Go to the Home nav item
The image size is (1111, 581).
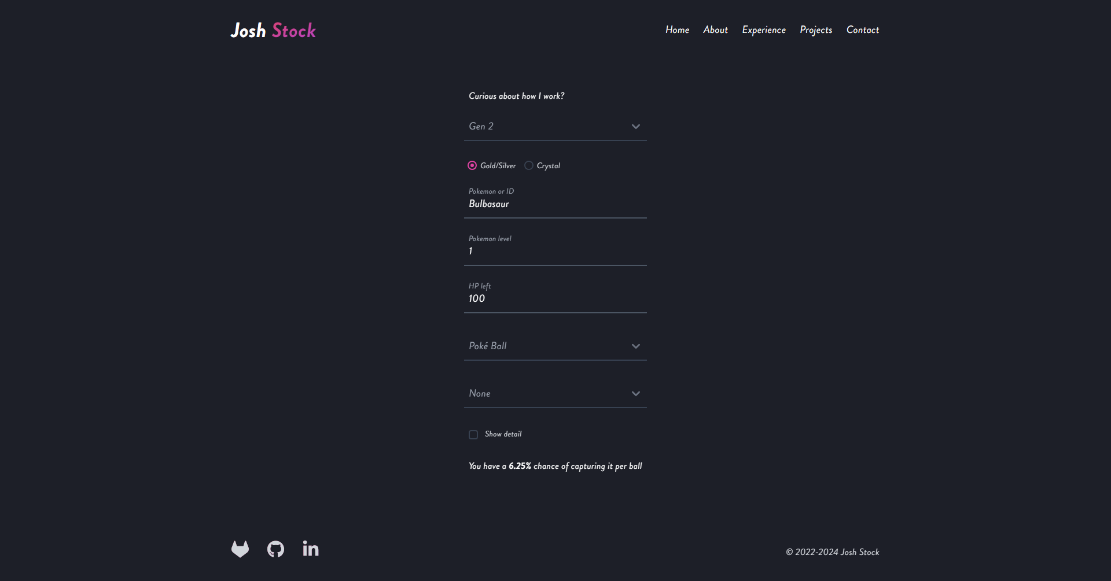677,30
